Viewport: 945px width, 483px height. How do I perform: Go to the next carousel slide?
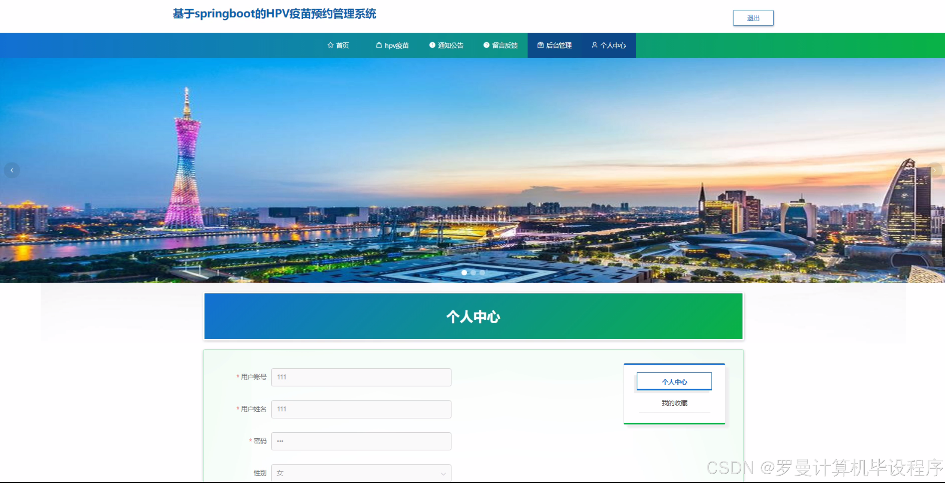934,170
